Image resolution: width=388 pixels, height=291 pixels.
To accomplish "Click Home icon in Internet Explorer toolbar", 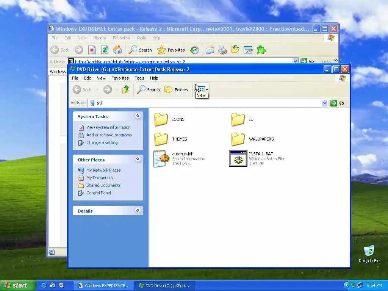I will tap(117, 50).
